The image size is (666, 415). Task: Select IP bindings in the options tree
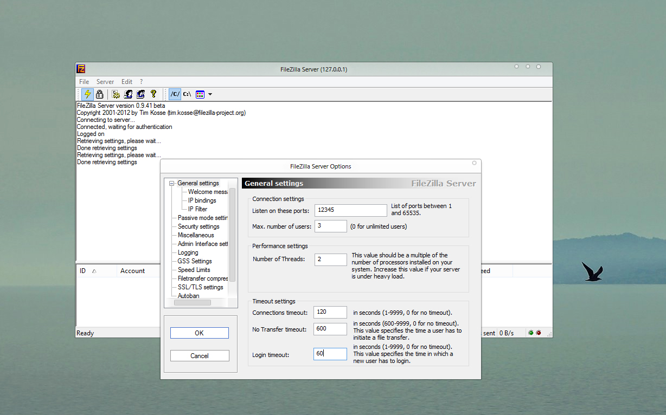202,200
